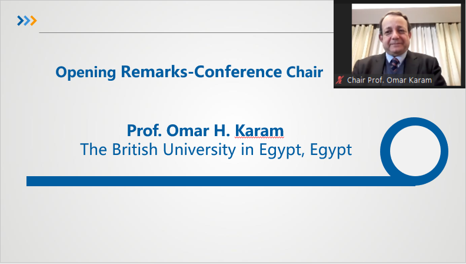The height and width of the screenshot is (264, 466).
Task: Click the muted microphone icon on the video tile
Action: coord(340,80)
